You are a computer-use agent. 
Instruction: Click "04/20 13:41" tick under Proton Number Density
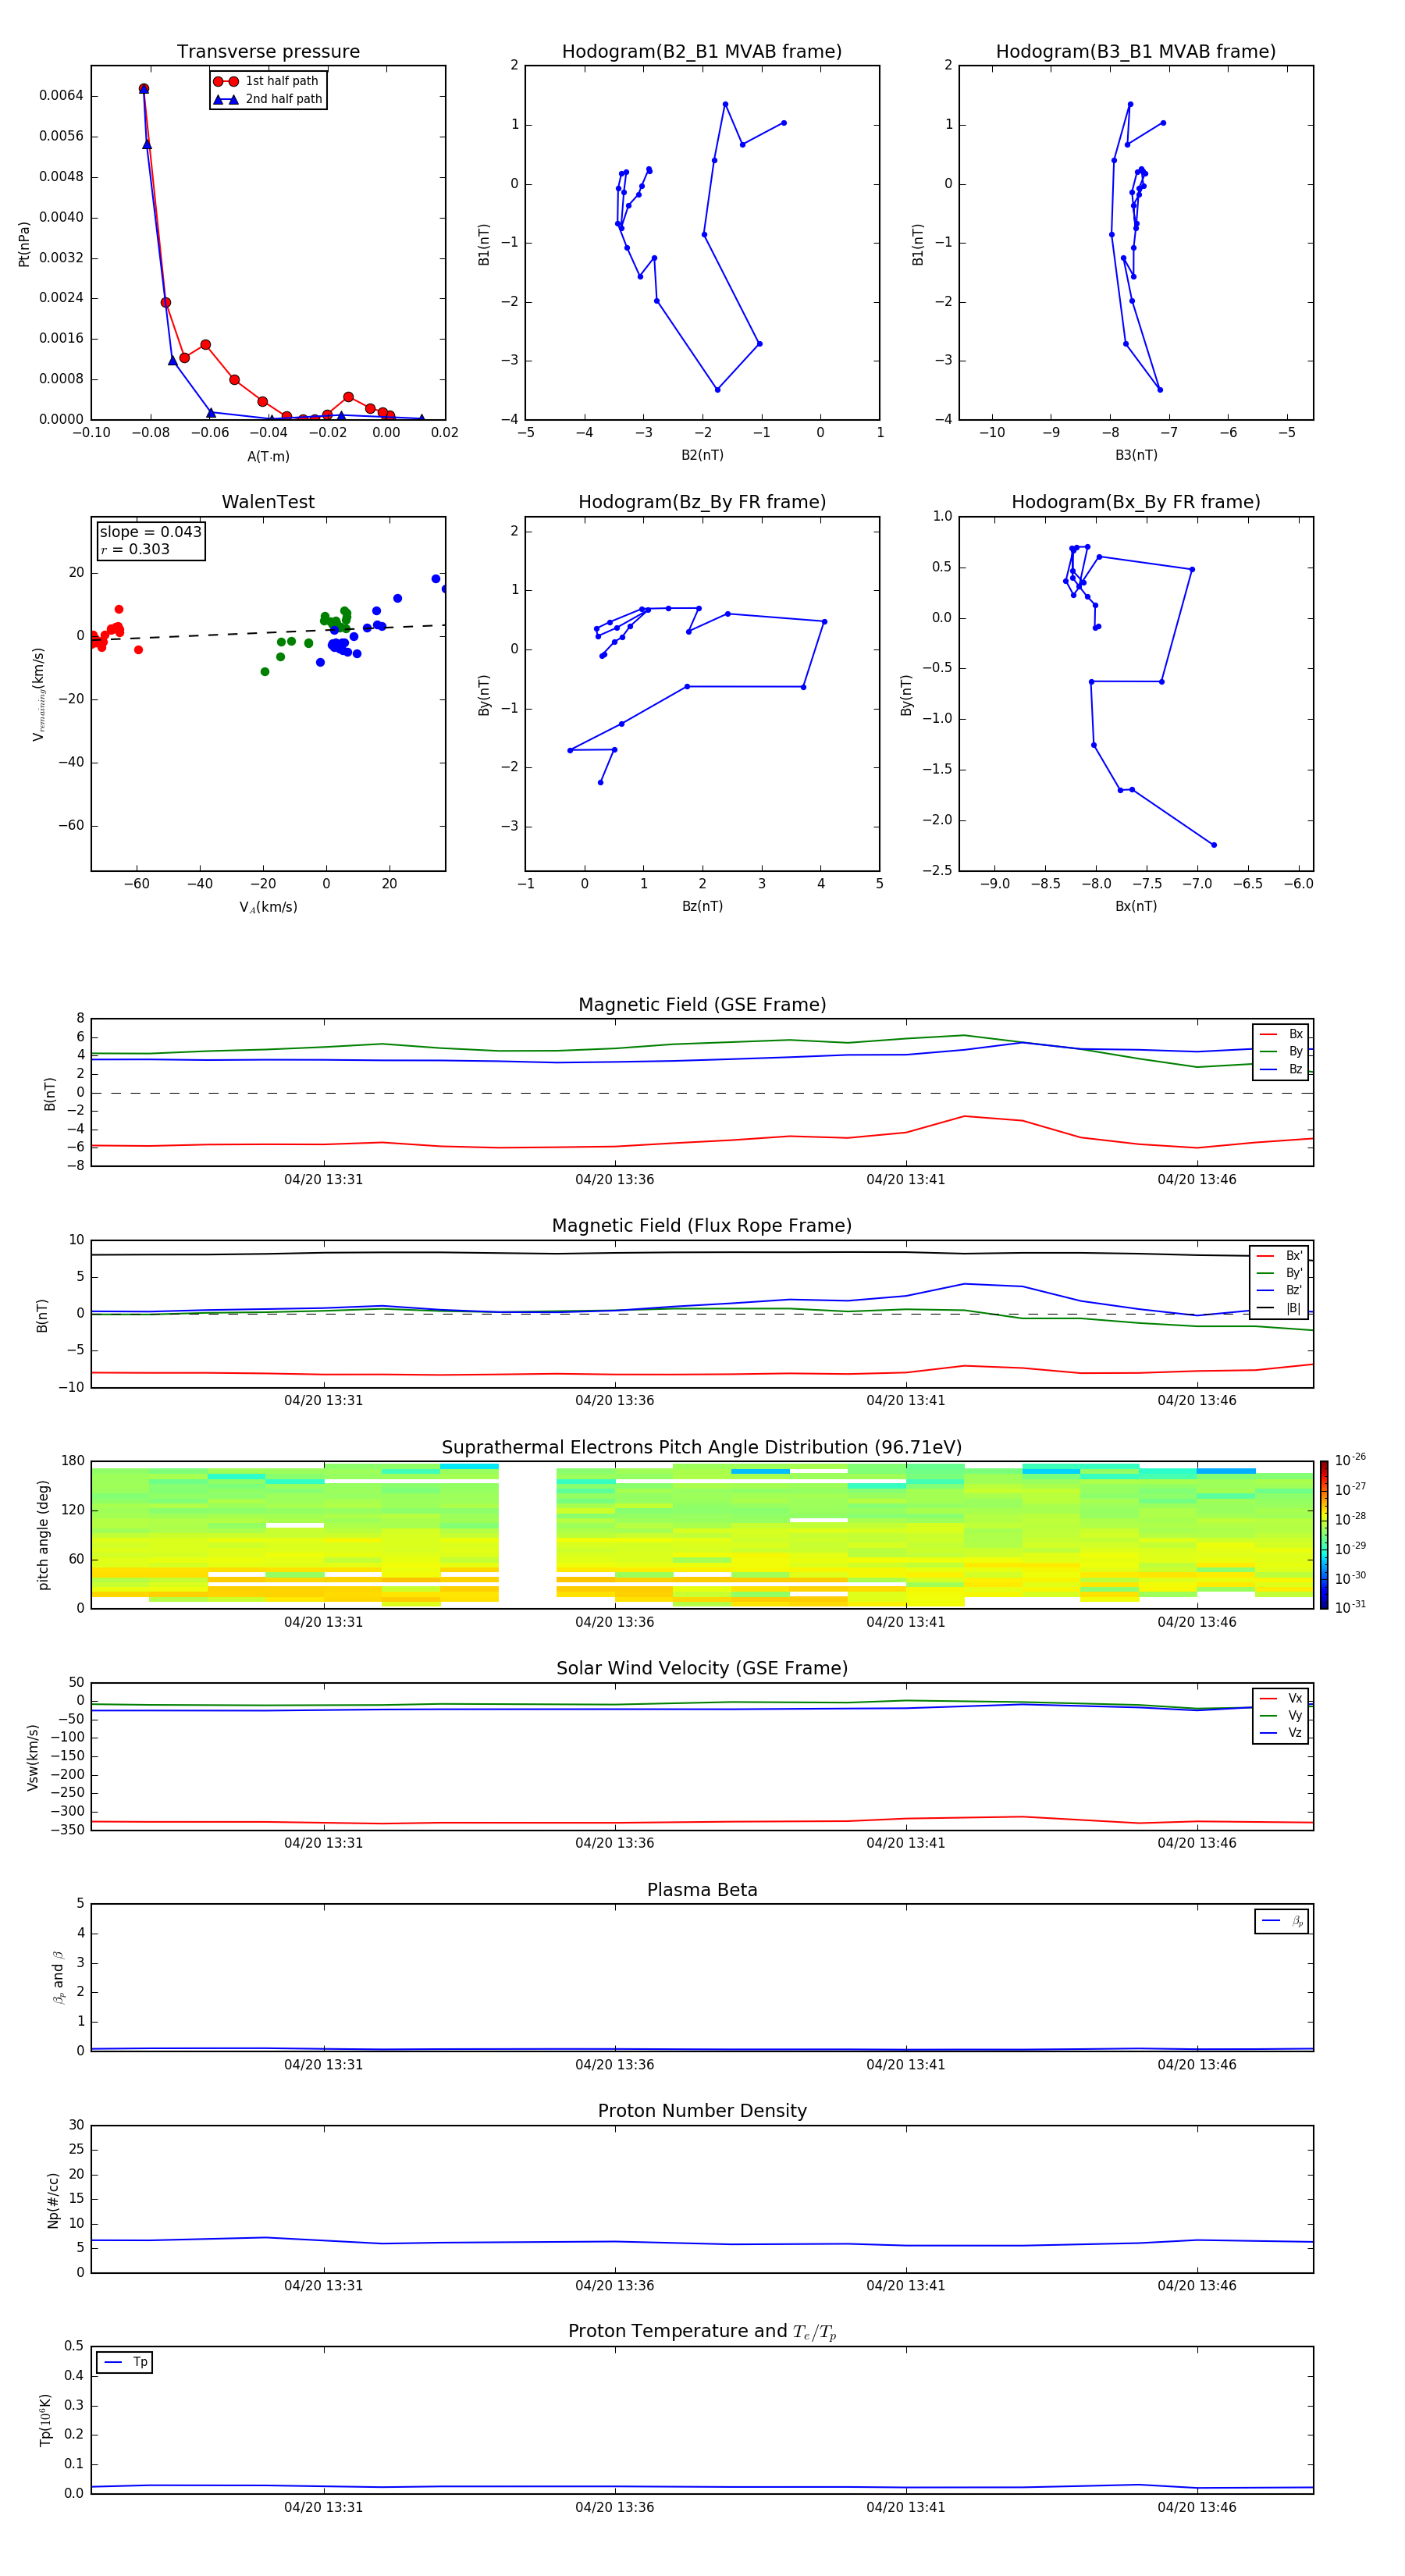pos(905,2285)
